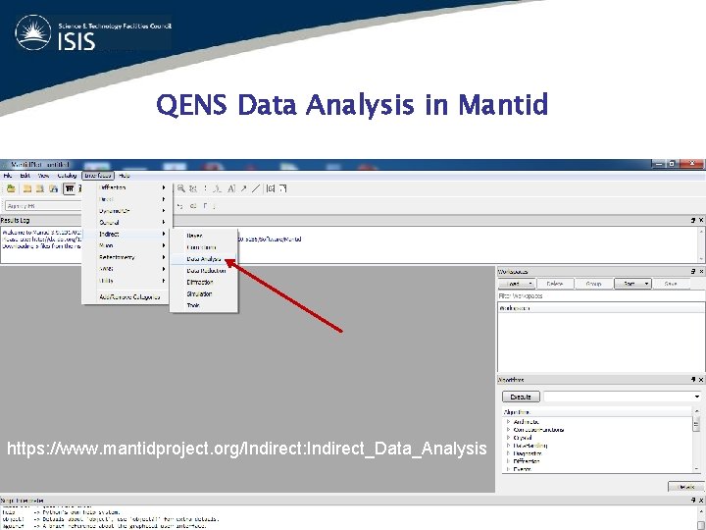
Task: Click the Algorithms tree scroll-down arrow
Action: click(x=696, y=469)
